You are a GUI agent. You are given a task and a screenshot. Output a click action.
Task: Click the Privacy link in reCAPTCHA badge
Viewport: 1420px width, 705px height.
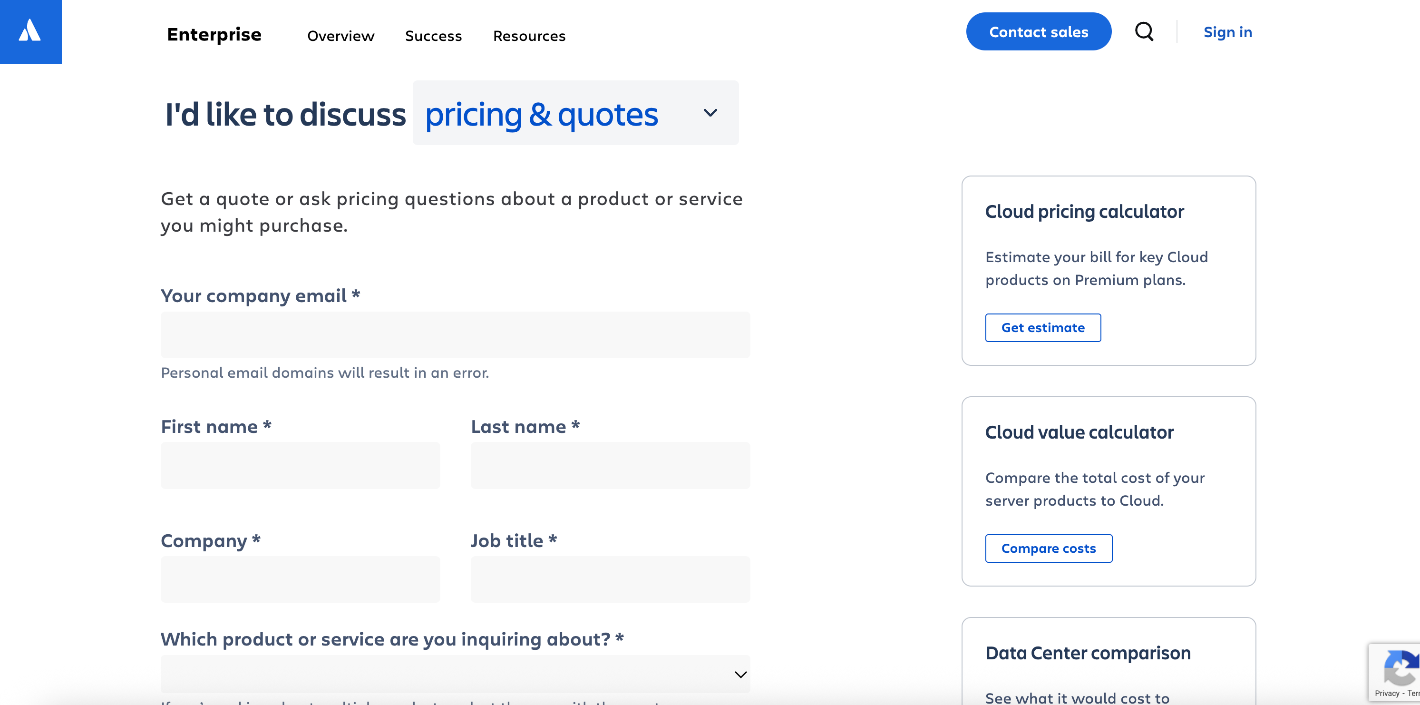pyautogui.click(x=1387, y=693)
